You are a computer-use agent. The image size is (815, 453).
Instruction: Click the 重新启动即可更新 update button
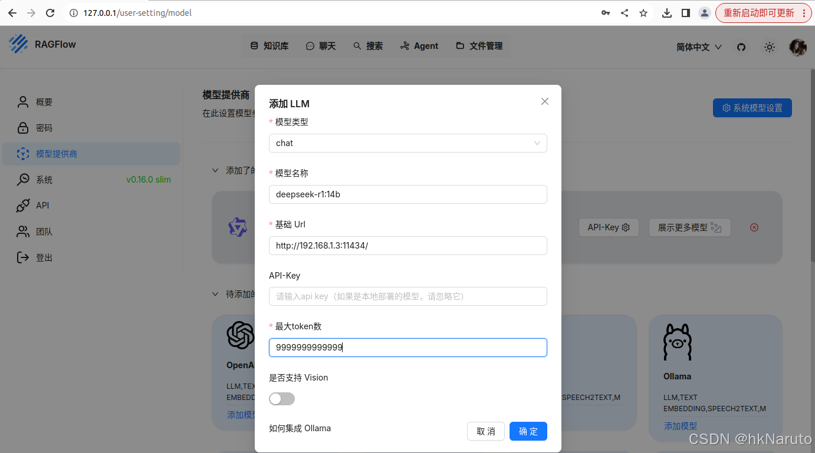[764, 13]
